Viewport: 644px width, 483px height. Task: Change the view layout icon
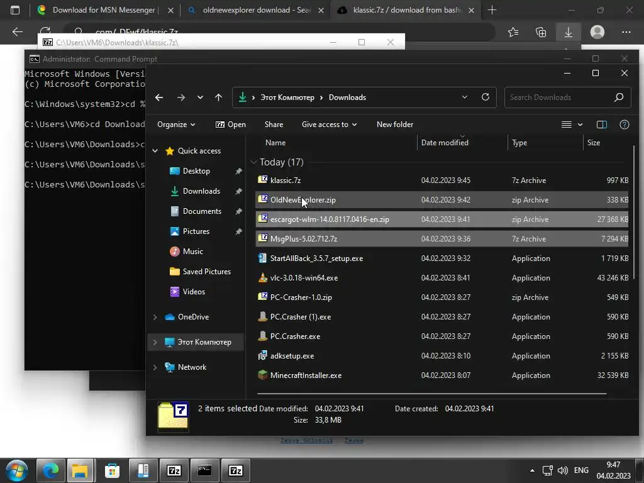[x=567, y=125]
